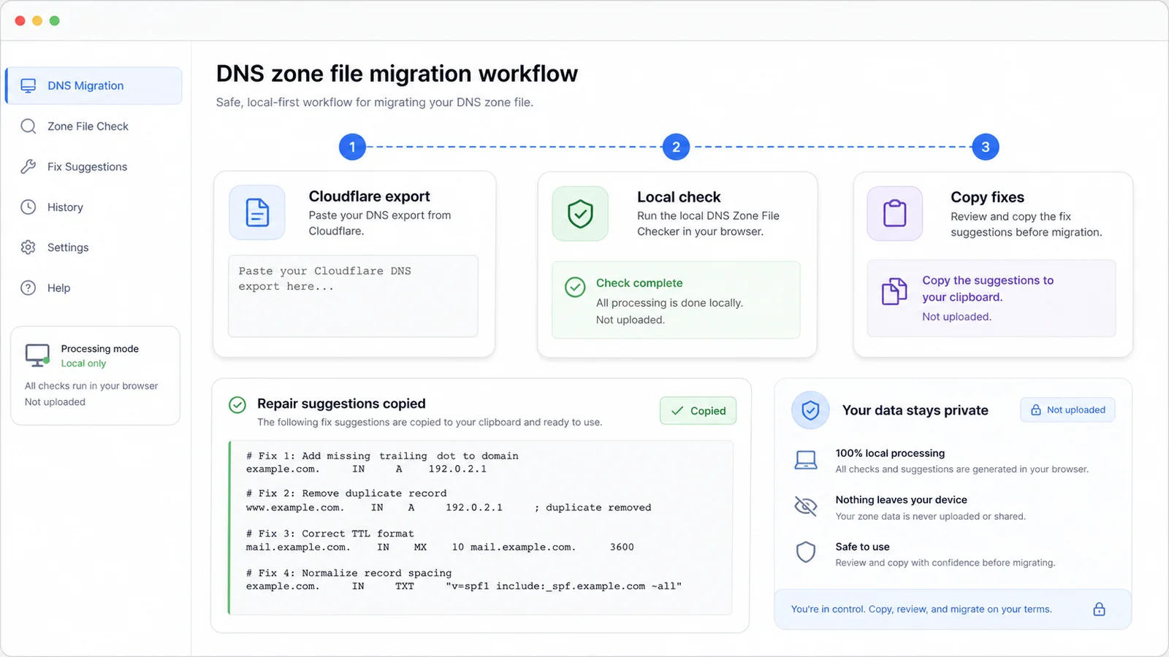This screenshot has width=1169, height=657.
Task: Click the Cloudflare export document icon
Action: pos(257,212)
